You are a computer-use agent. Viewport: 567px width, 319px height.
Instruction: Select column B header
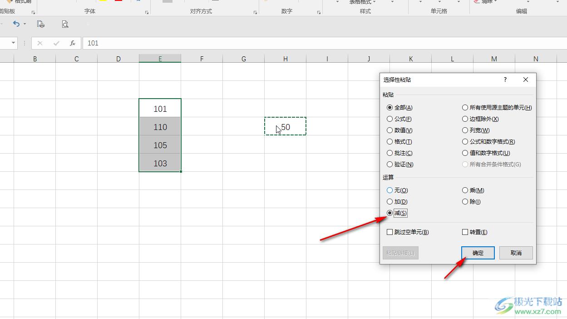[35, 59]
